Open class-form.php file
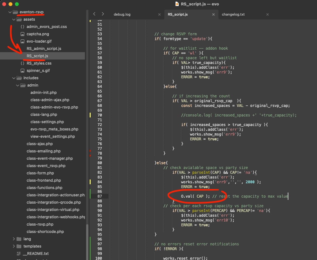Viewport: 317px width, 260px height. [x=40, y=173]
